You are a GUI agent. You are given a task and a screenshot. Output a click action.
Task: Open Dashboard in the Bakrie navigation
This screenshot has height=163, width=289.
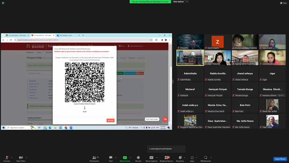point(30,53)
